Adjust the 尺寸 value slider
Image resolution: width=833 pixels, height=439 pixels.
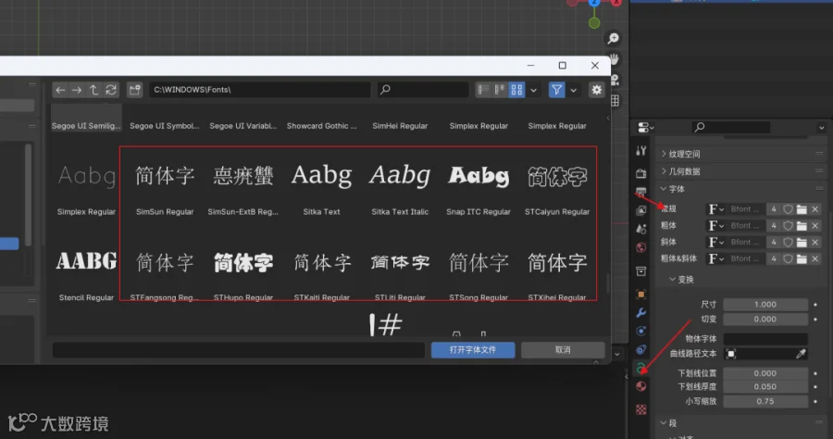(x=765, y=305)
